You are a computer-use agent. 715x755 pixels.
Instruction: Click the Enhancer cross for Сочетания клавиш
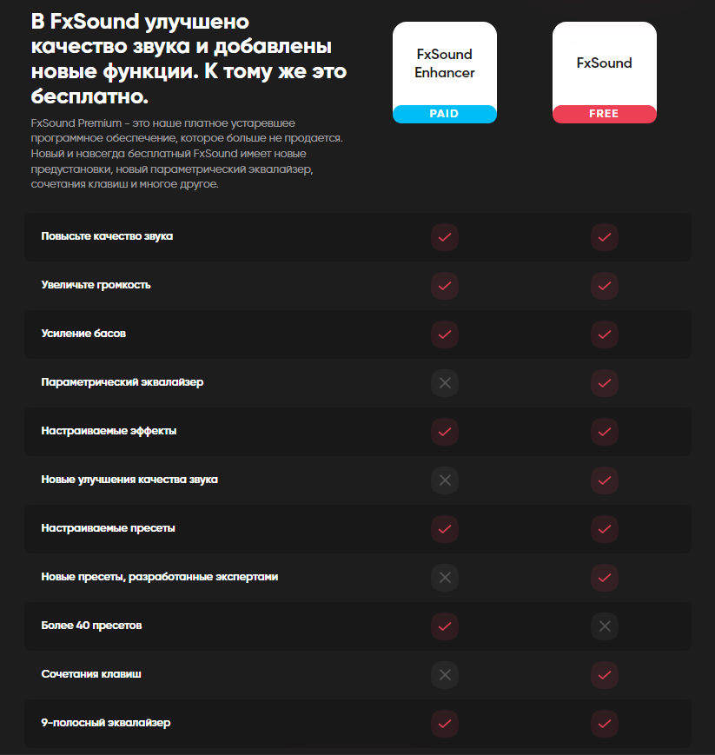pos(445,674)
